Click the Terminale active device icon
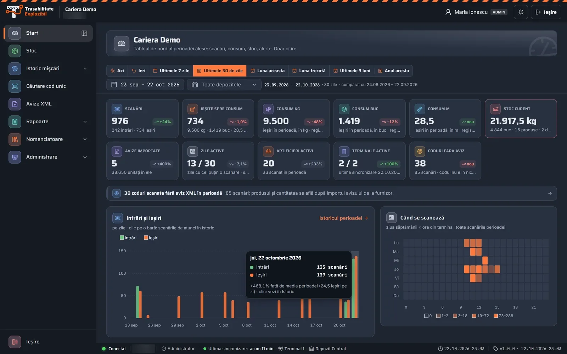567x354 pixels. tap(344, 151)
